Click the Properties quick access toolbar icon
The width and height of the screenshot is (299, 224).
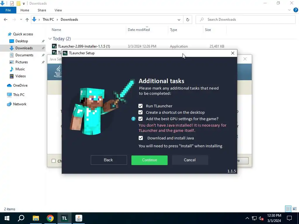pos(12,3)
